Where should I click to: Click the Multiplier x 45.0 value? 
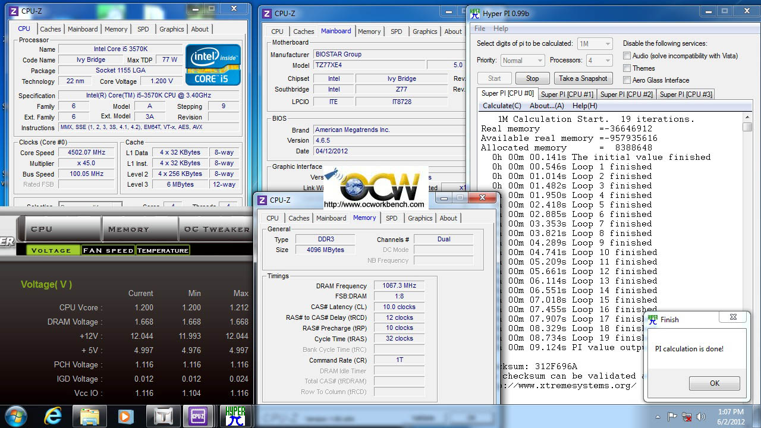tap(86, 163)
